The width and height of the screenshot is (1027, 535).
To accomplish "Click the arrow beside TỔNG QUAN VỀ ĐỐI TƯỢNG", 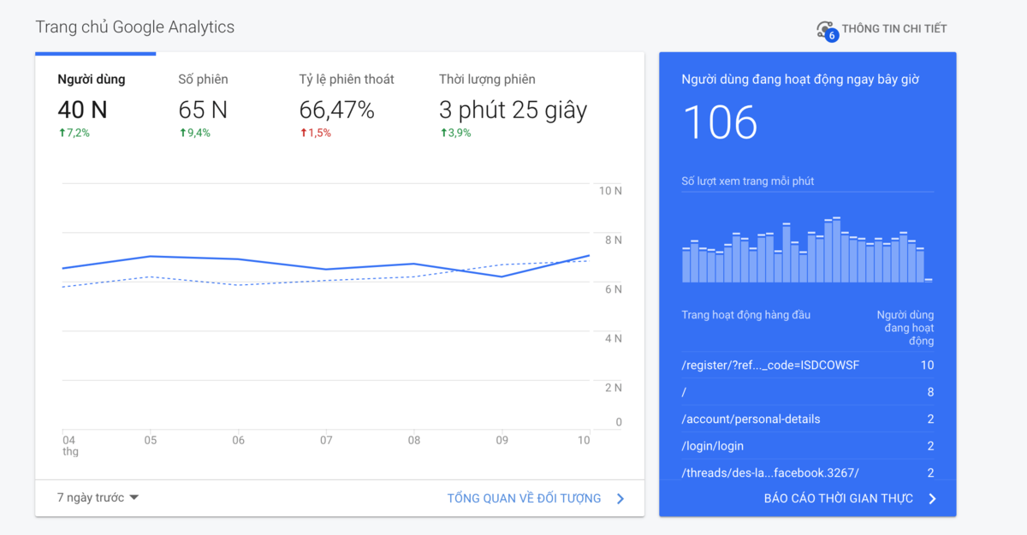I will [620, 498].
